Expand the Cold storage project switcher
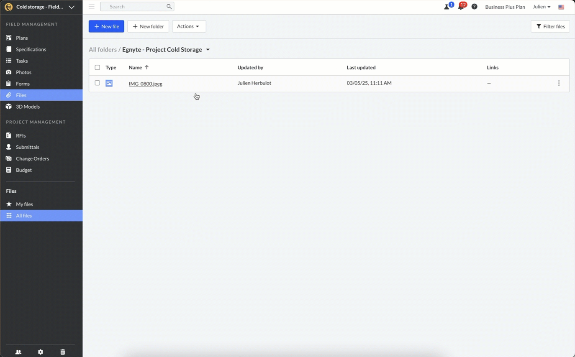This screenshot has height=357, width=575. click(72, 7)
